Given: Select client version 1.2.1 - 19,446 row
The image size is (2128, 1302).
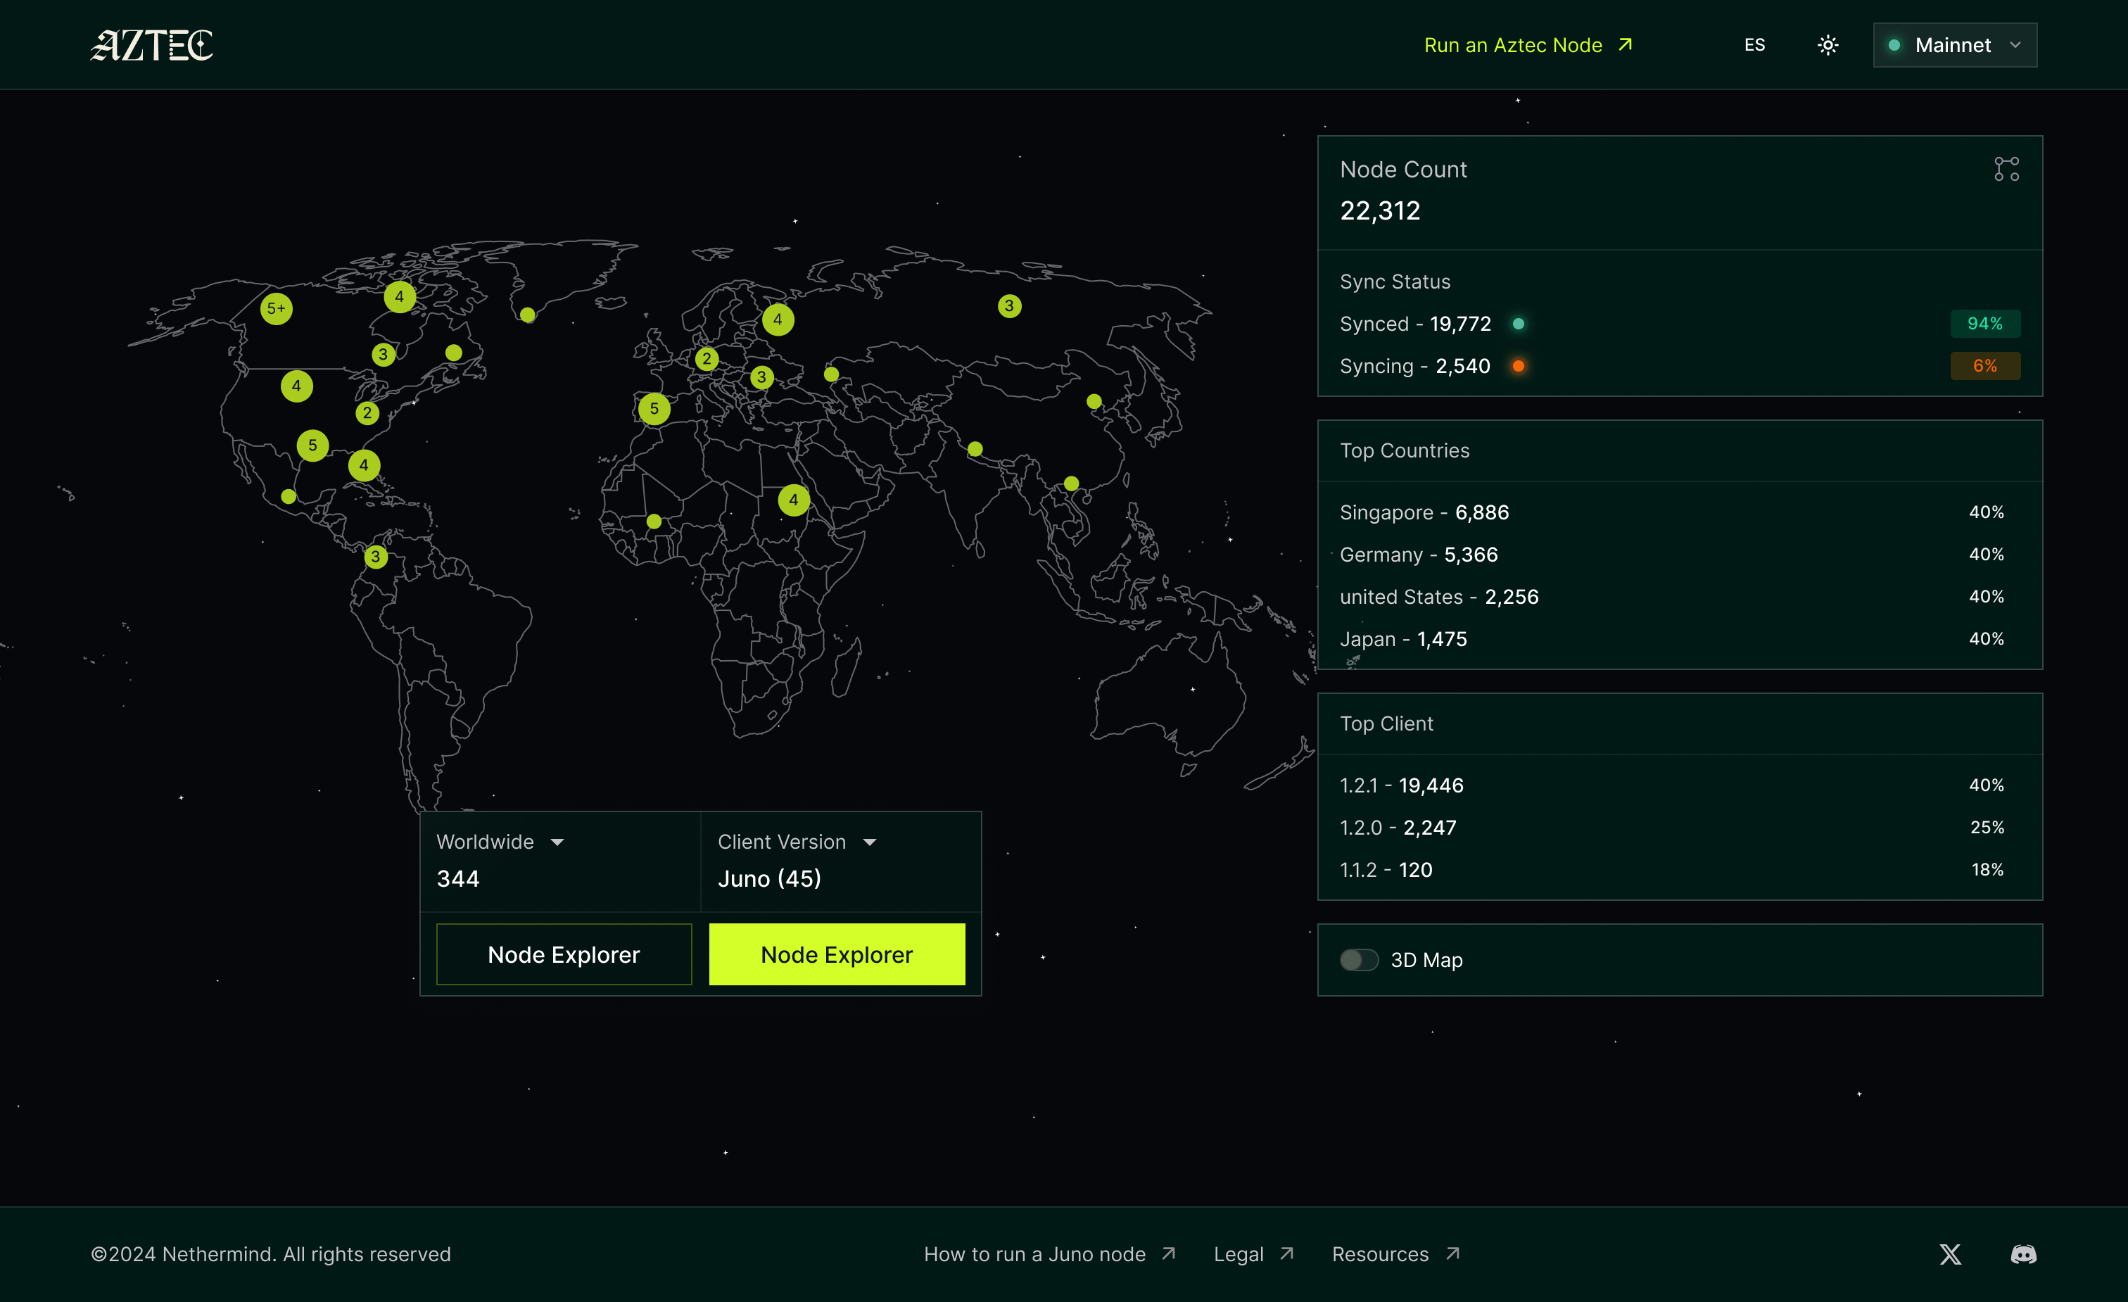Looking at the screenshot, I should coord(1679,785).
